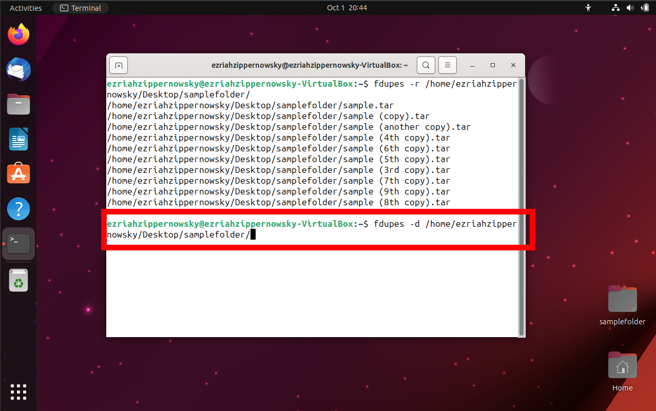This screenshot has width=656, height=411.
Task: Open the terminal hamburger menu
Action: [447, 65]
